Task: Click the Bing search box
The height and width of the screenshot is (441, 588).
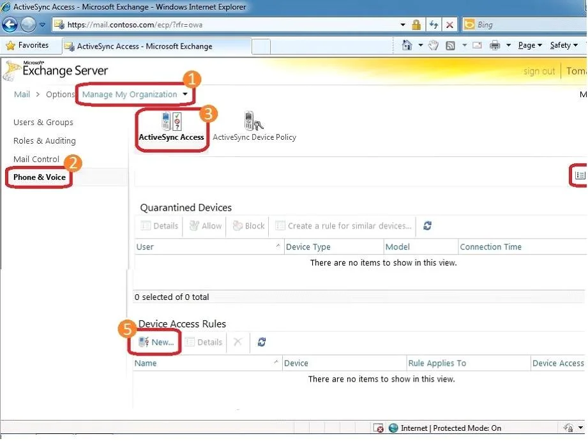Action: (525, 25)
